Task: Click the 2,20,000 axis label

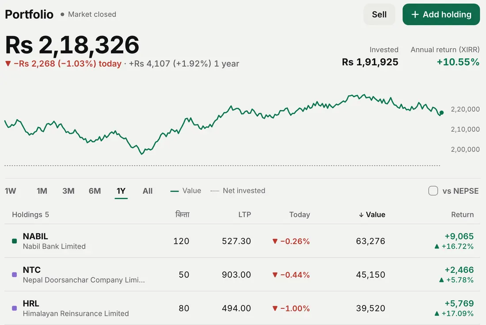Action: (465, 109)
